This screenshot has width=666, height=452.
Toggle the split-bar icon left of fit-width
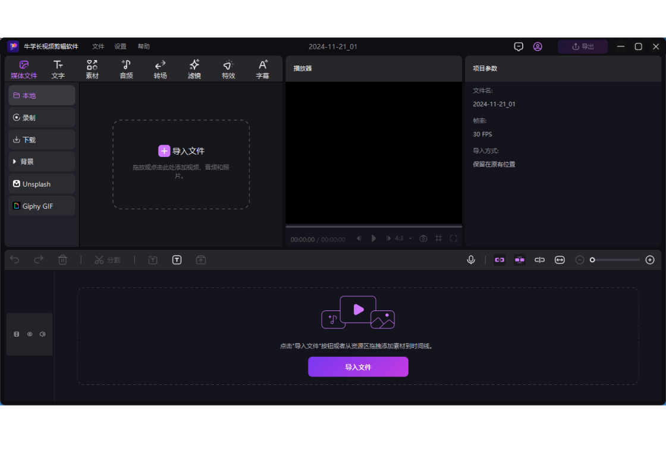tap(539, 260)
